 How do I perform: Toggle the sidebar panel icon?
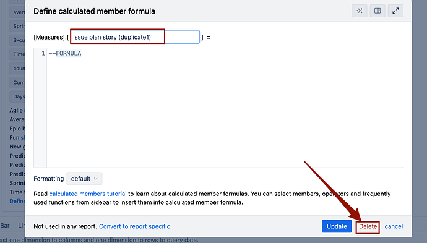pos(377,11)
